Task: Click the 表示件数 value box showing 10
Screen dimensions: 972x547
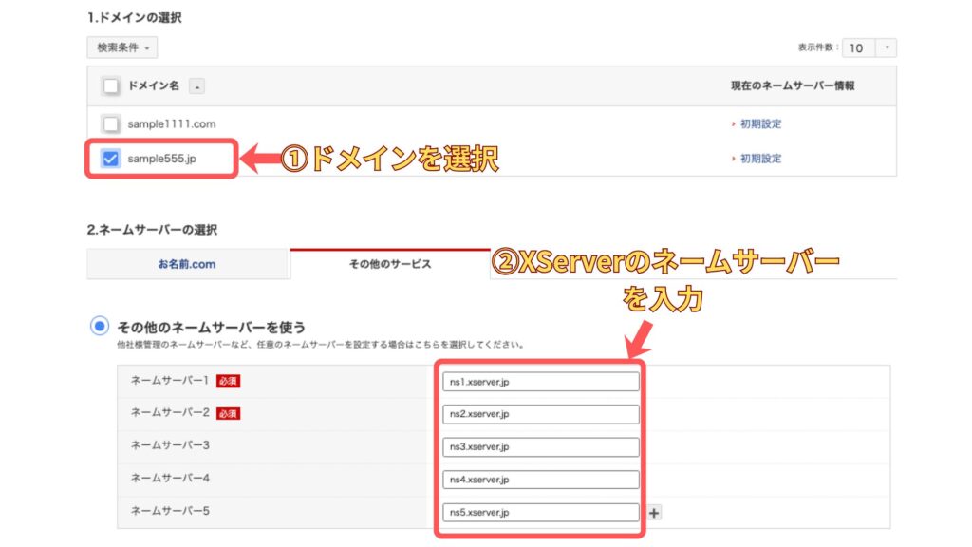Action: click(x=857, y=47)
